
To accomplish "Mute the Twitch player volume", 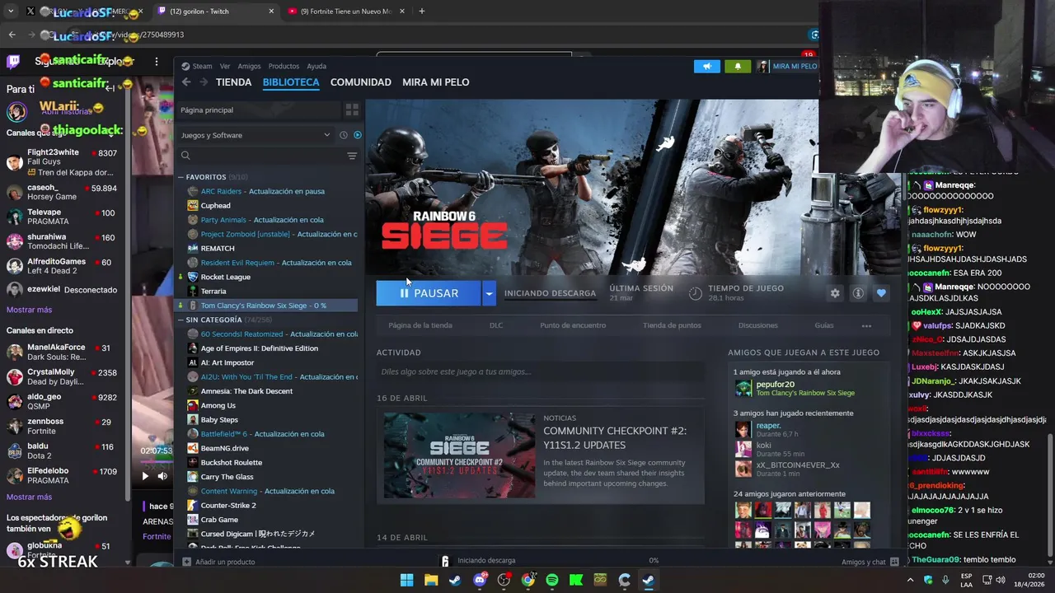I will (x=162, y=475).
